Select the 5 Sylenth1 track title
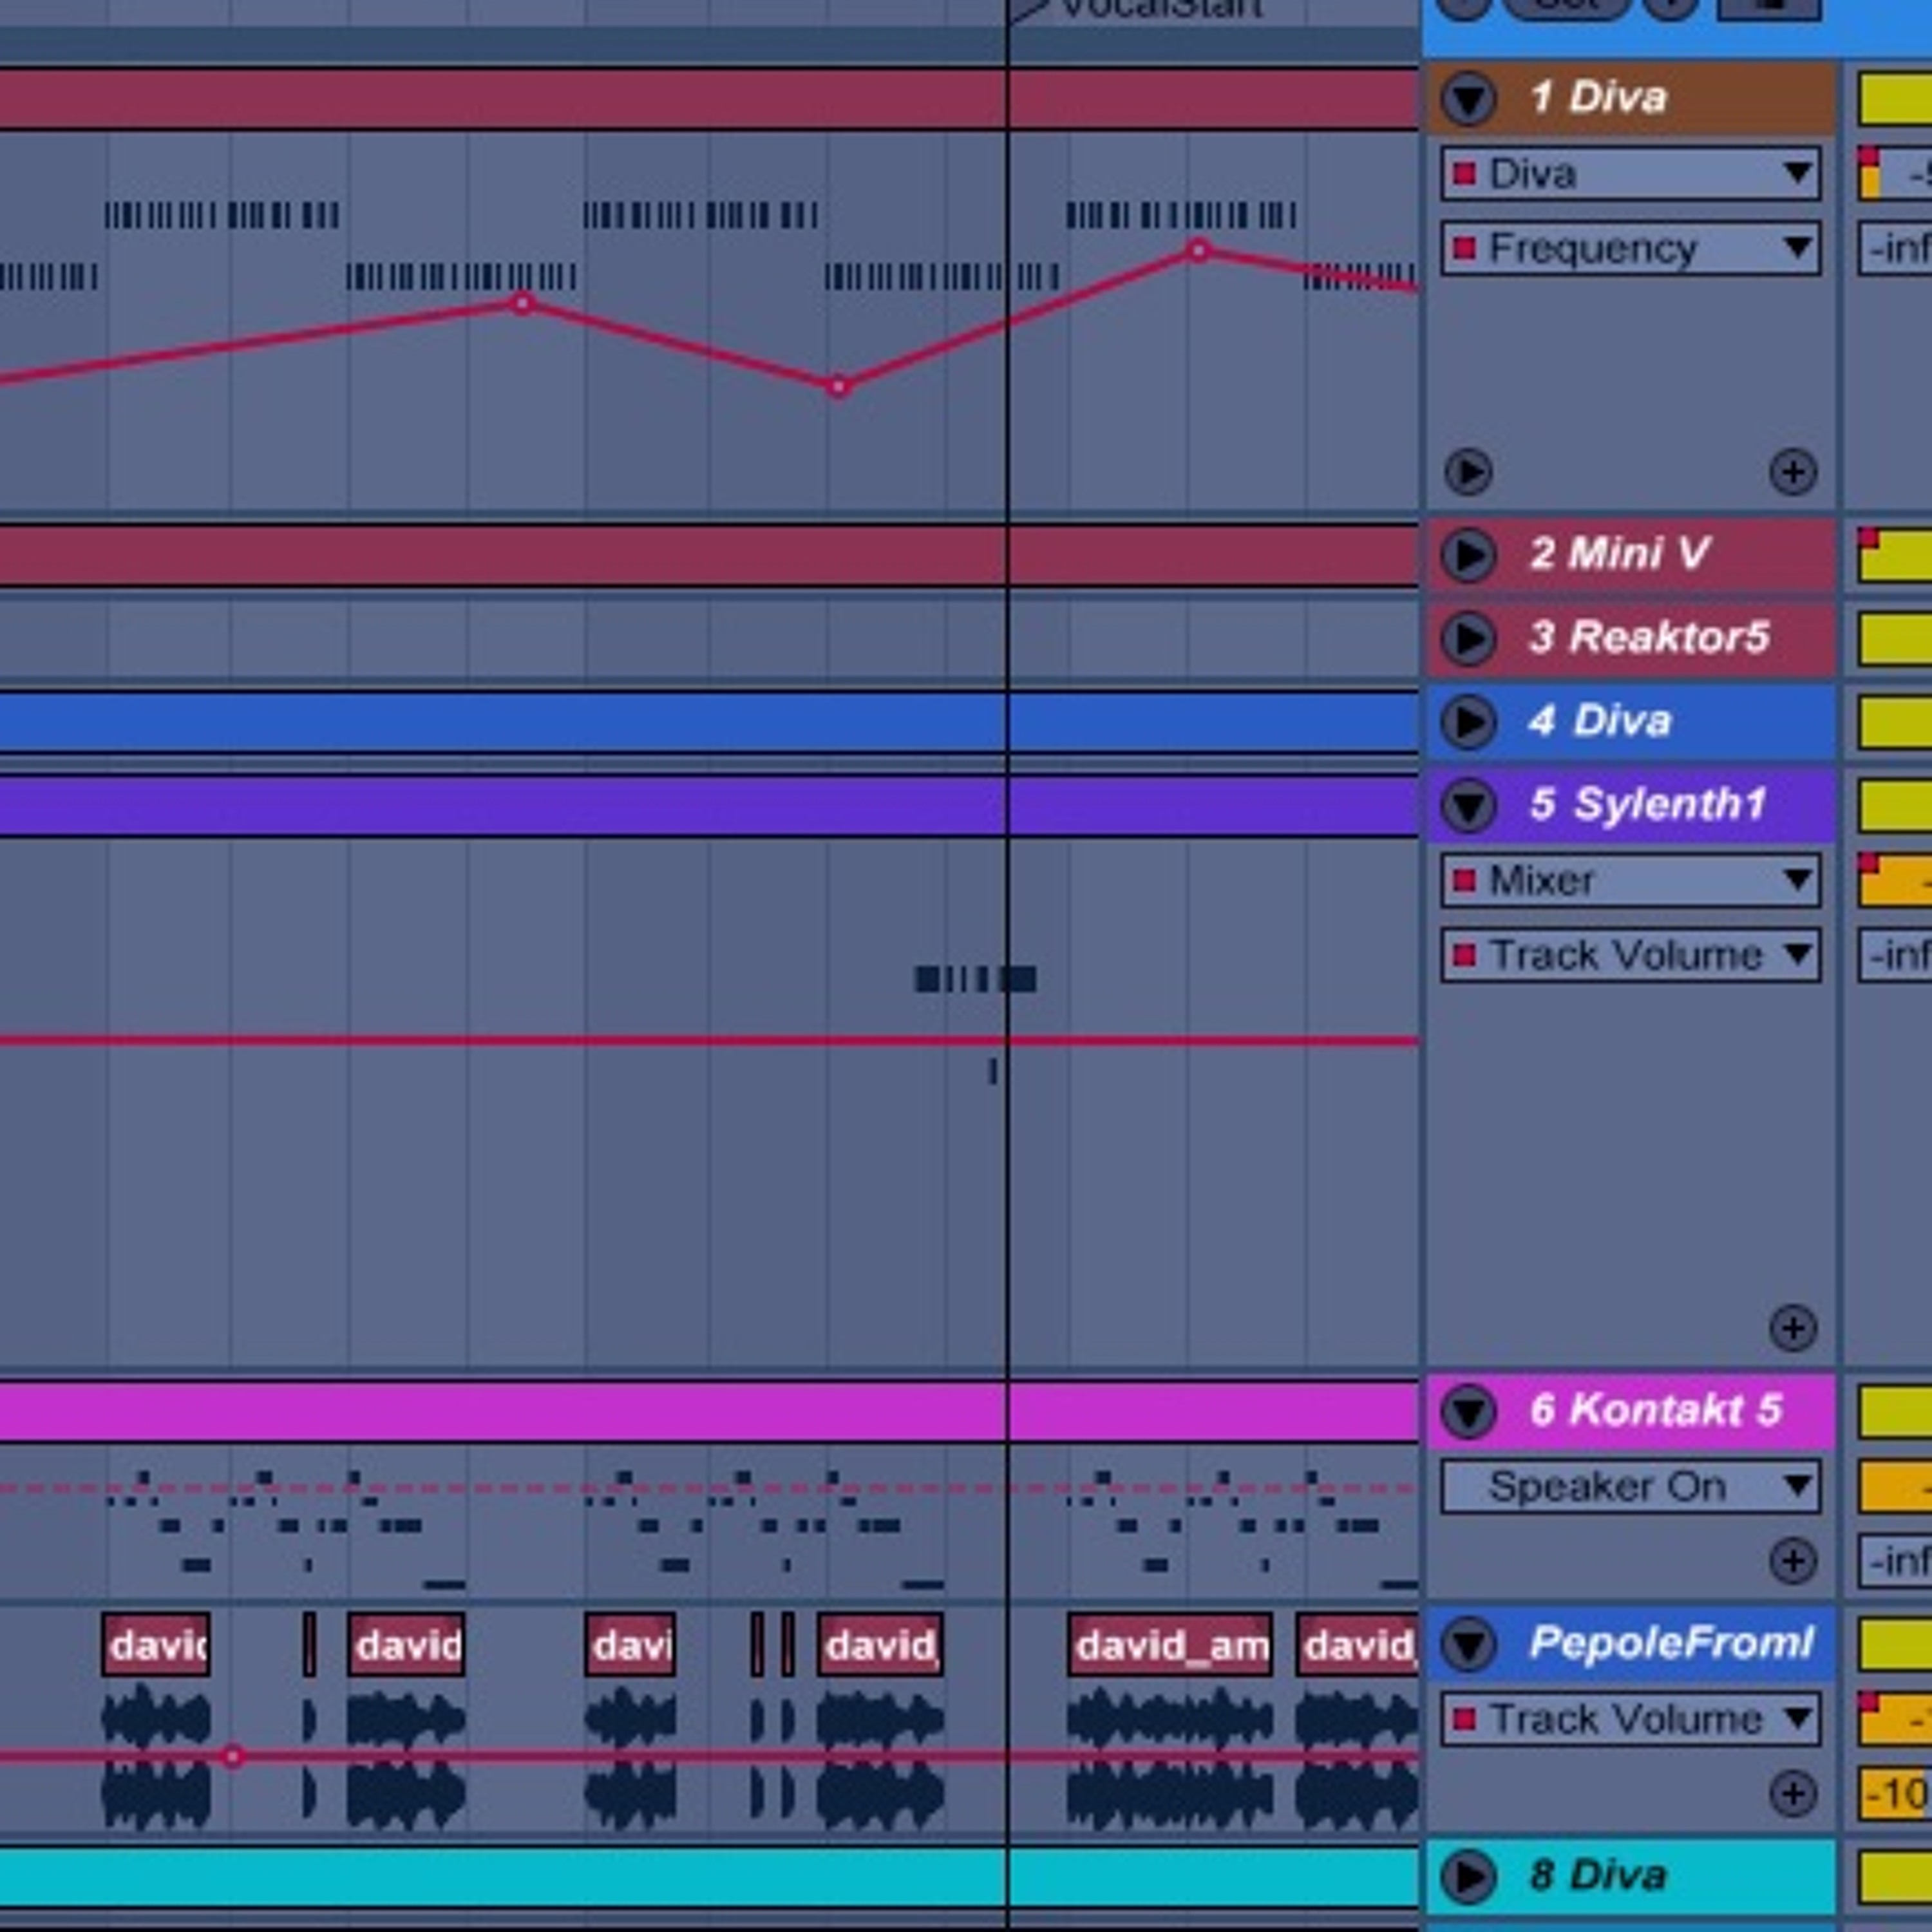The height and width of the screenshot is (1932, 1932). 1668,805
